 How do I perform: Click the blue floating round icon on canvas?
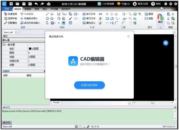coord(166,43)
